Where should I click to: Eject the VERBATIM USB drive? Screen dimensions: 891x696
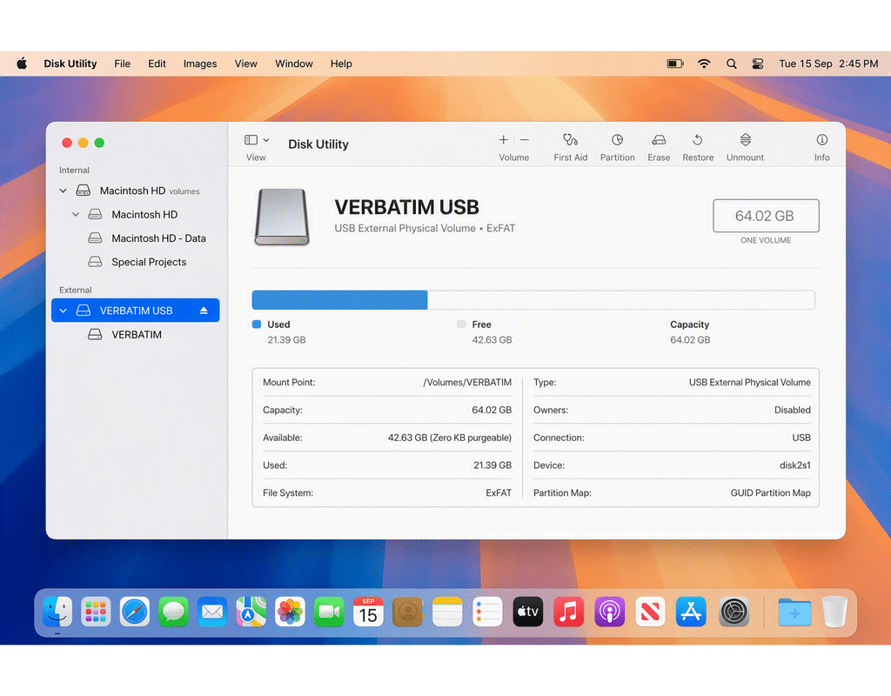[x=204, y=311]
